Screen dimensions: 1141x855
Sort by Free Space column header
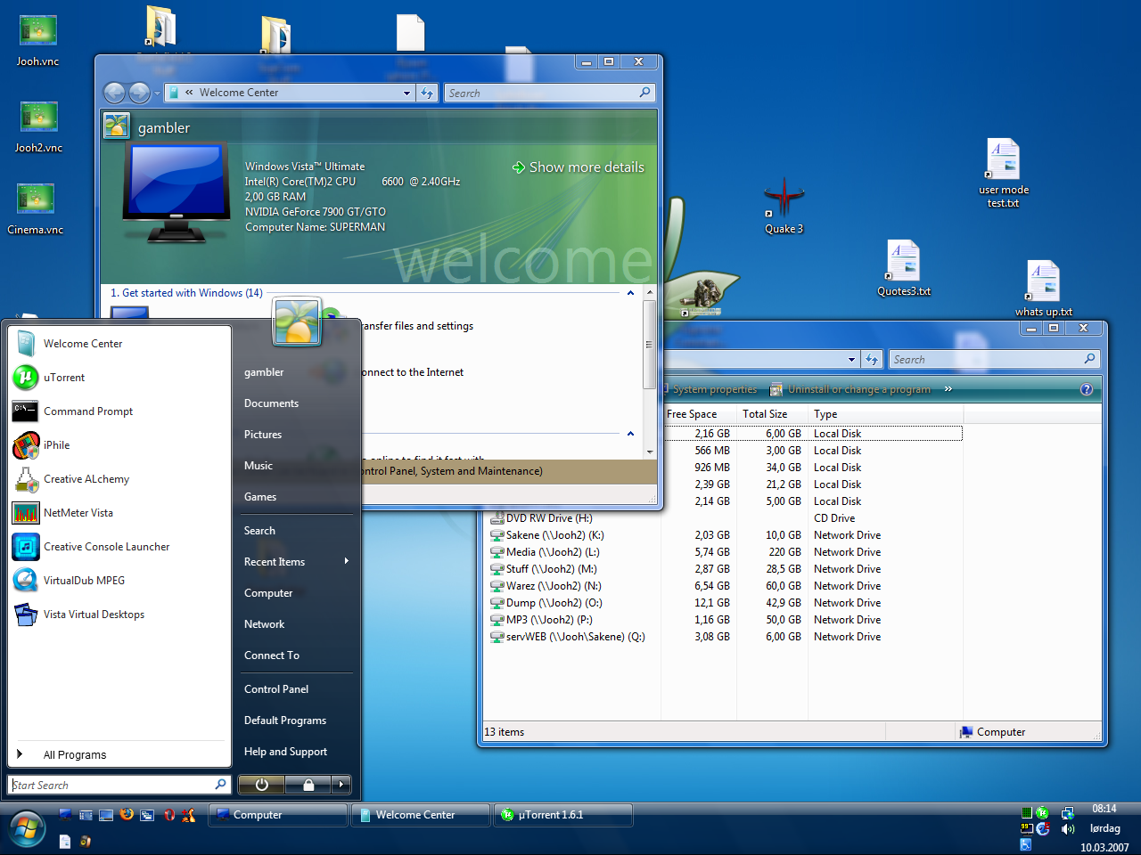(x=698, y=414)
